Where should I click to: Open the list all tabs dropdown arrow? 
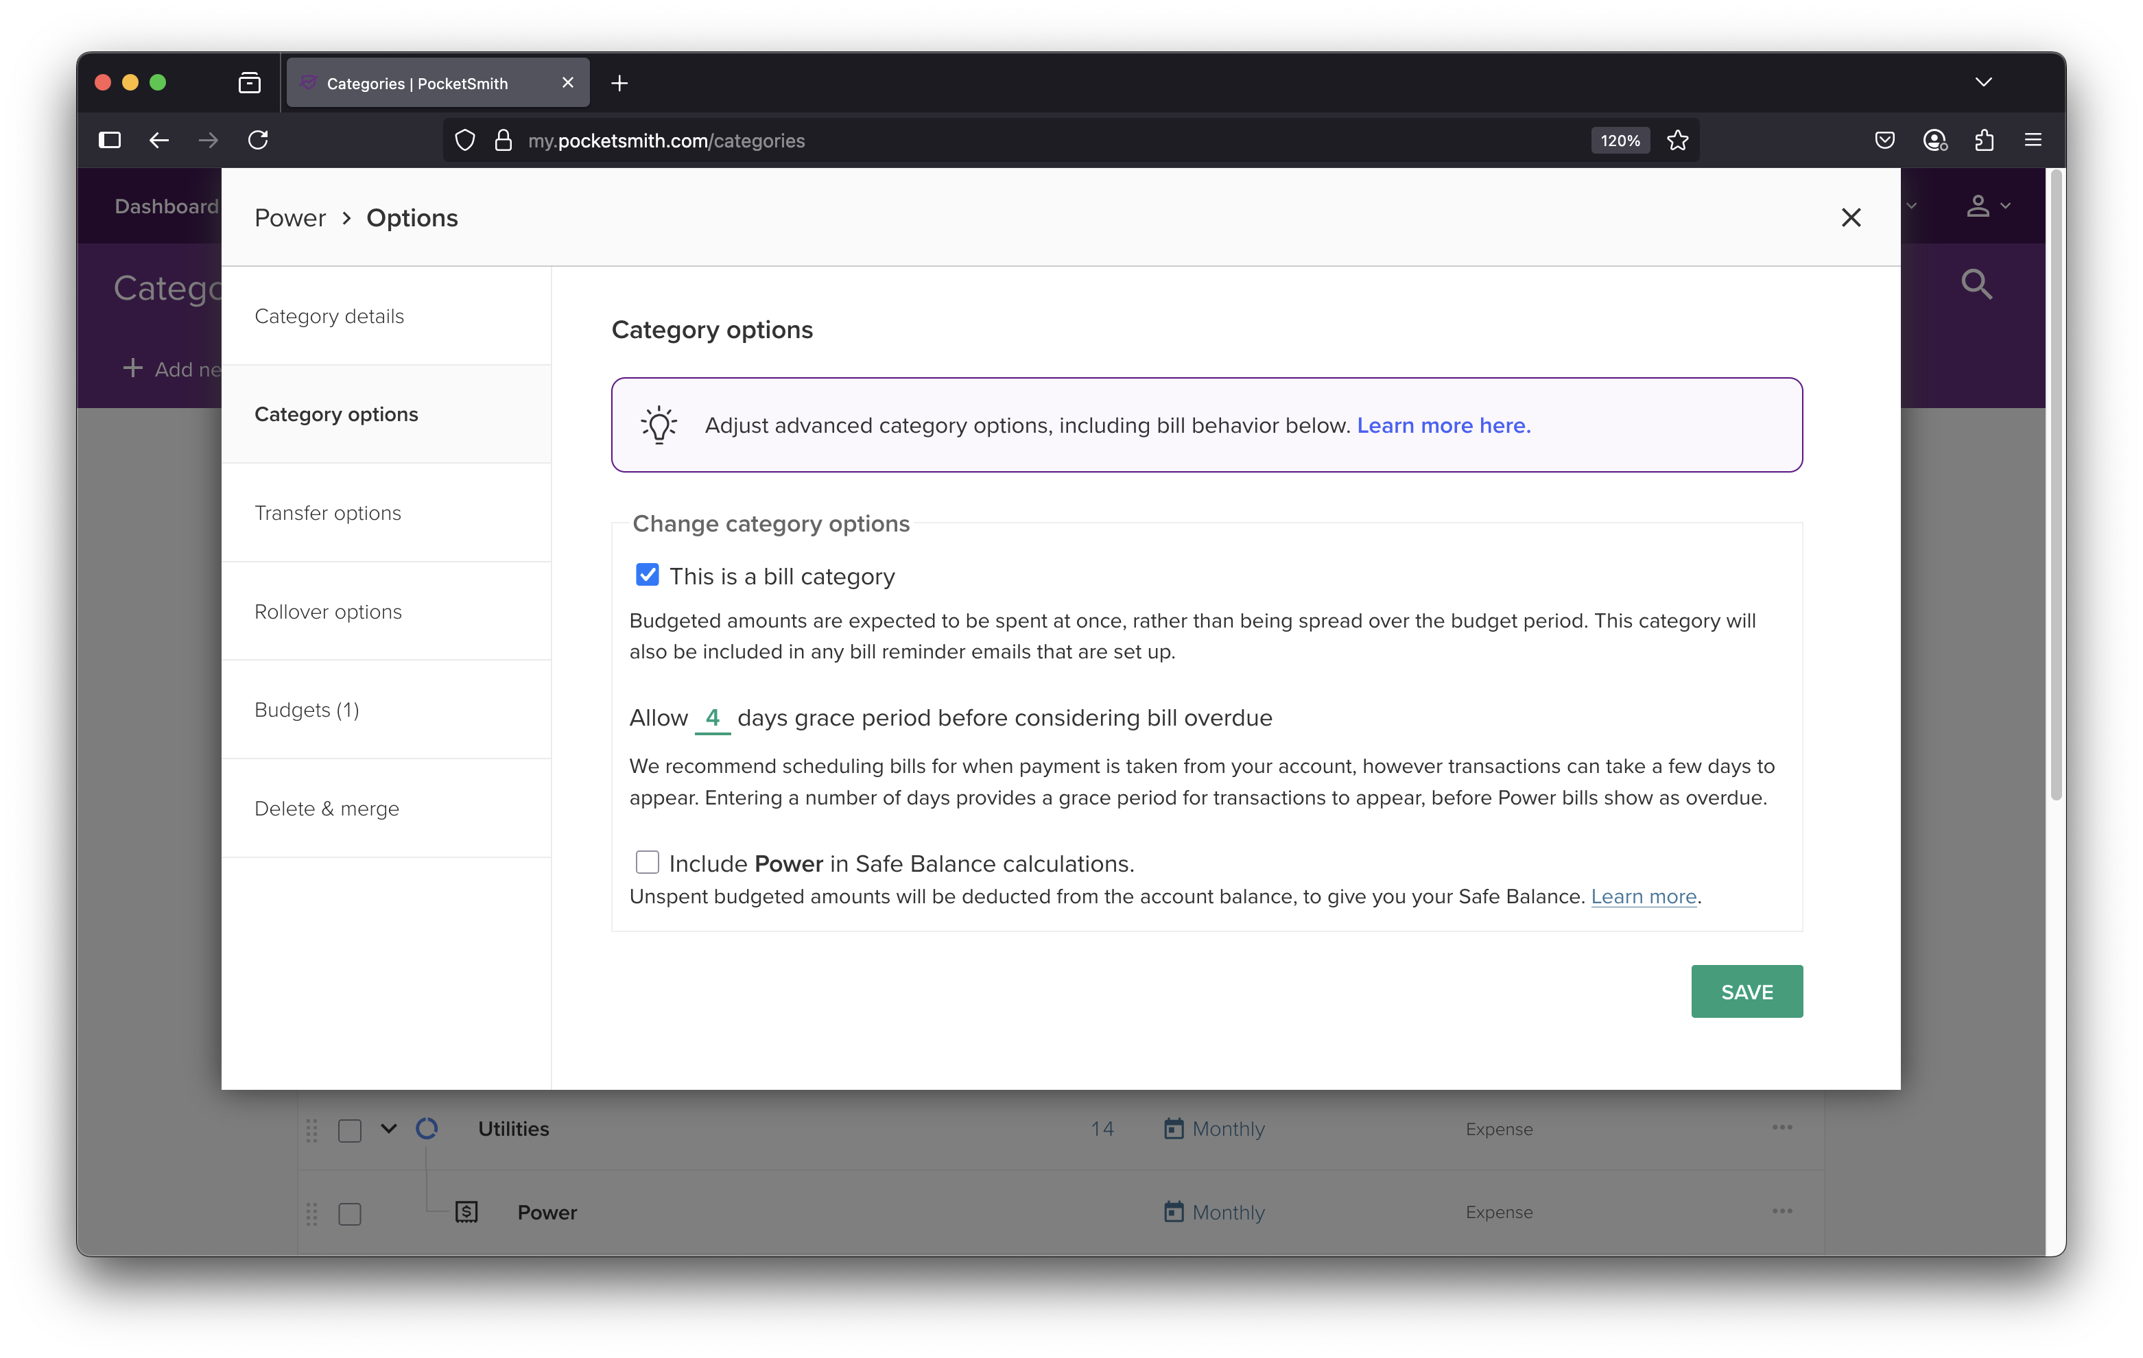click(1982, 83)
